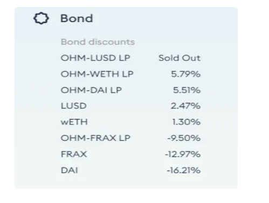This screenshot has height=203, width=269.
Task: Open the OHM-LUSD LP bond
Action: [x=95, y=58]
